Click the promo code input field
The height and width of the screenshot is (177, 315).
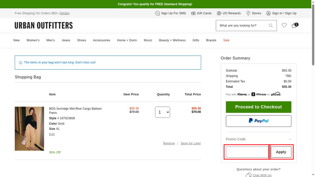coord(247,152)
